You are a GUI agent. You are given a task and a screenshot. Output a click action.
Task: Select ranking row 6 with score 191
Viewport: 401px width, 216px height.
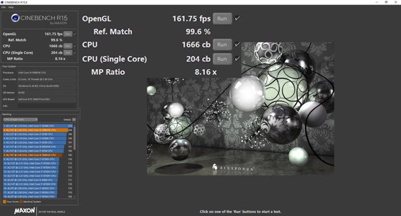click(38, 147)
